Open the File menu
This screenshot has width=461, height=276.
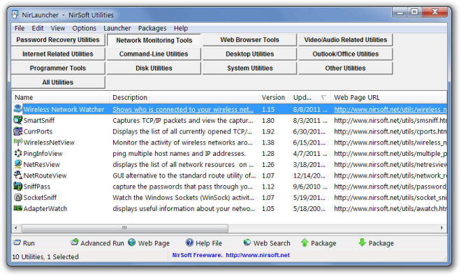click(x=20, y=28)
